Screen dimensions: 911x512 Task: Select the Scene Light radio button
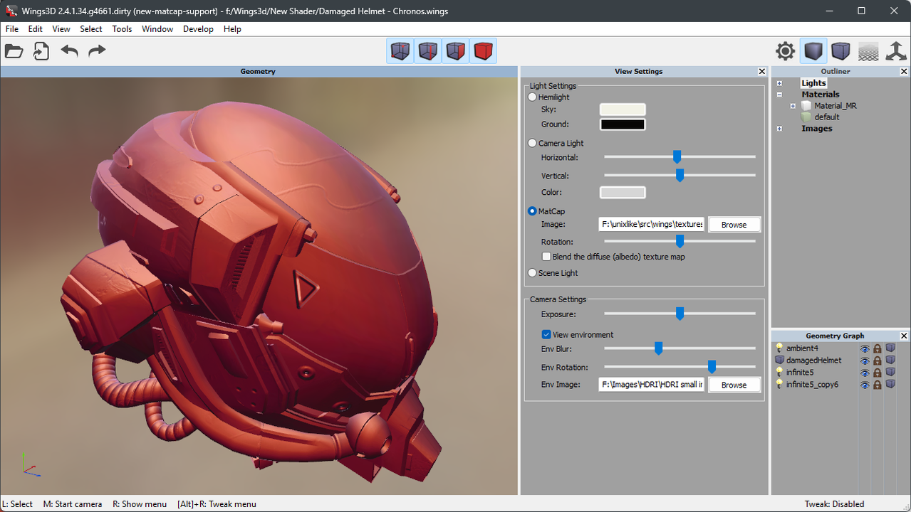[x=532, y=273]
